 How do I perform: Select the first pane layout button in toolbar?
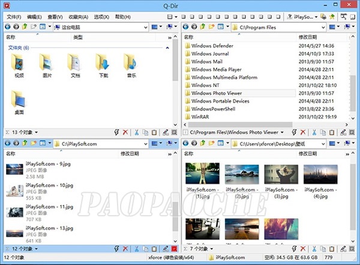(x=184, y=17)
